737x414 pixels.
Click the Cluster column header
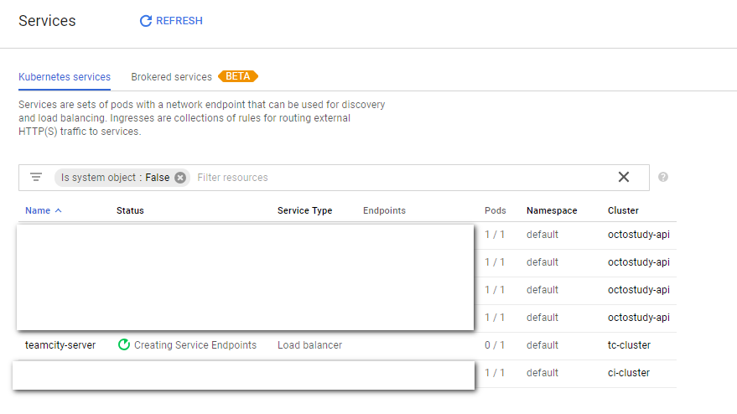pyautogui.click(x=623, y=210)
